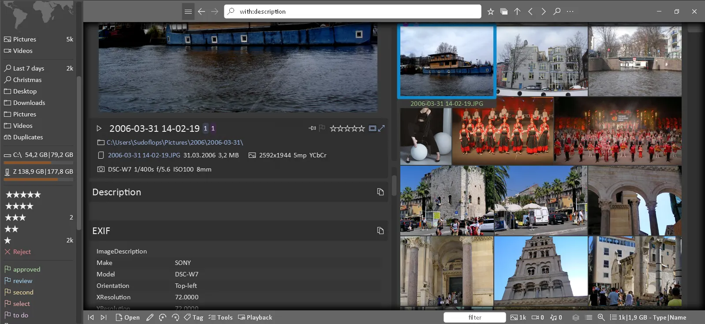Filter by three-star rating in sidebar

[15, 217]
